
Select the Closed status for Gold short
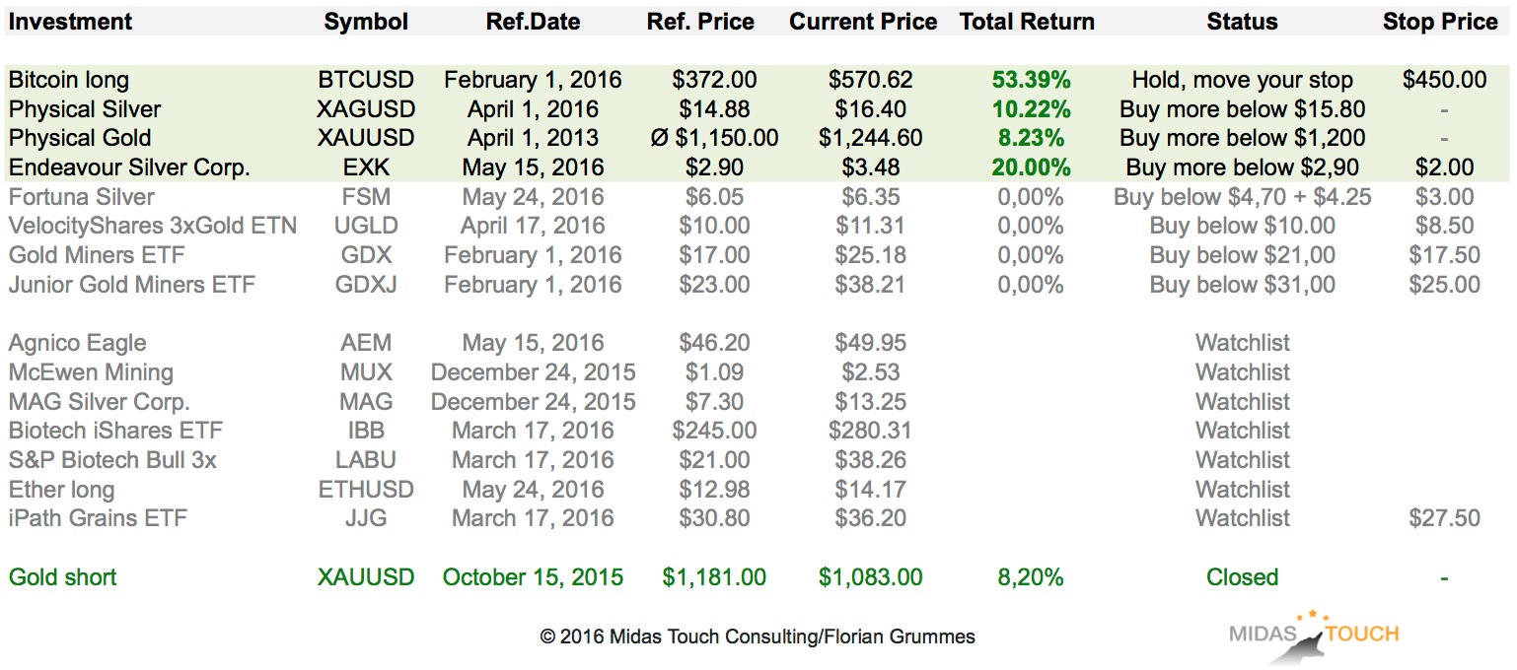(x=1242, y=577)
